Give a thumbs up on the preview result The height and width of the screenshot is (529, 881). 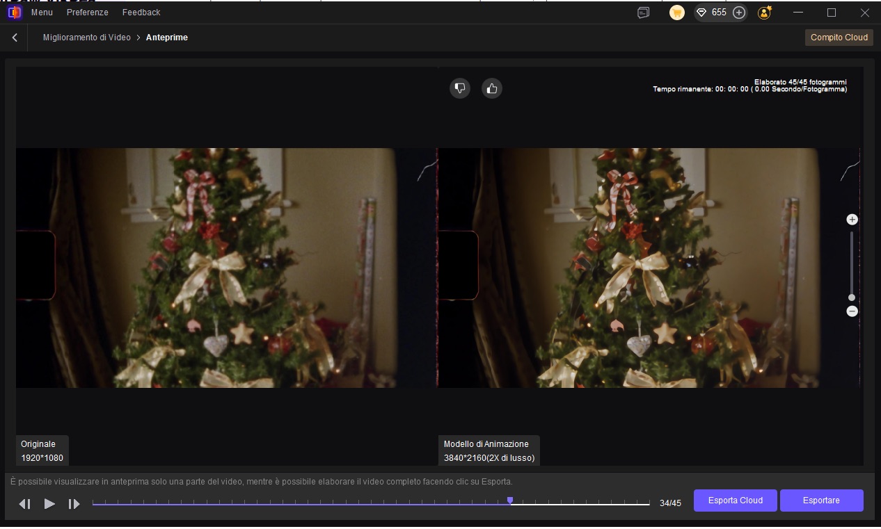pyautogui.click(x=492, y=88)
